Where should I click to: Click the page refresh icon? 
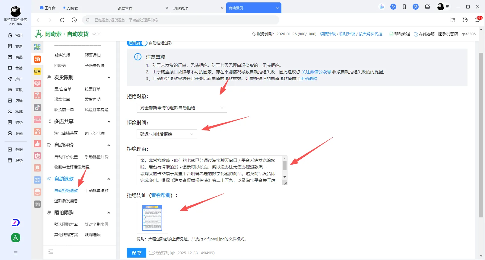click(62, 20)
